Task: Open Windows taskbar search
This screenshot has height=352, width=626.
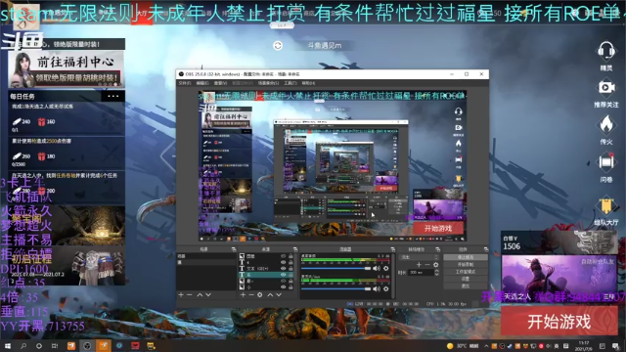Action: [x=23, y=346]
